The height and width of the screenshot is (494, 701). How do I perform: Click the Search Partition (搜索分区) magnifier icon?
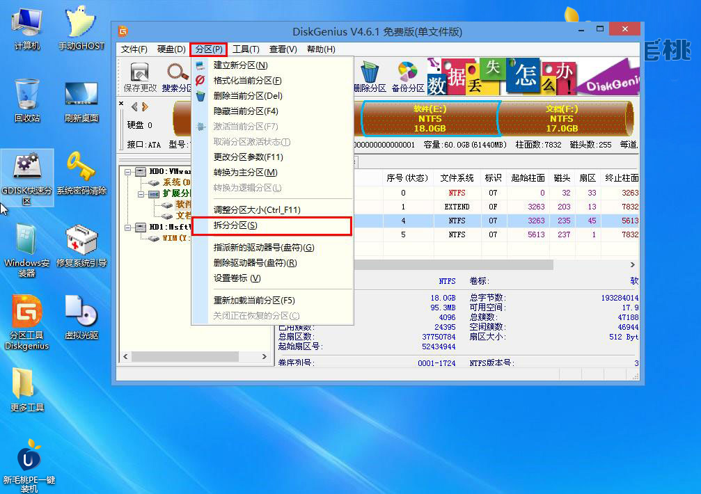(x=178, y=72)
